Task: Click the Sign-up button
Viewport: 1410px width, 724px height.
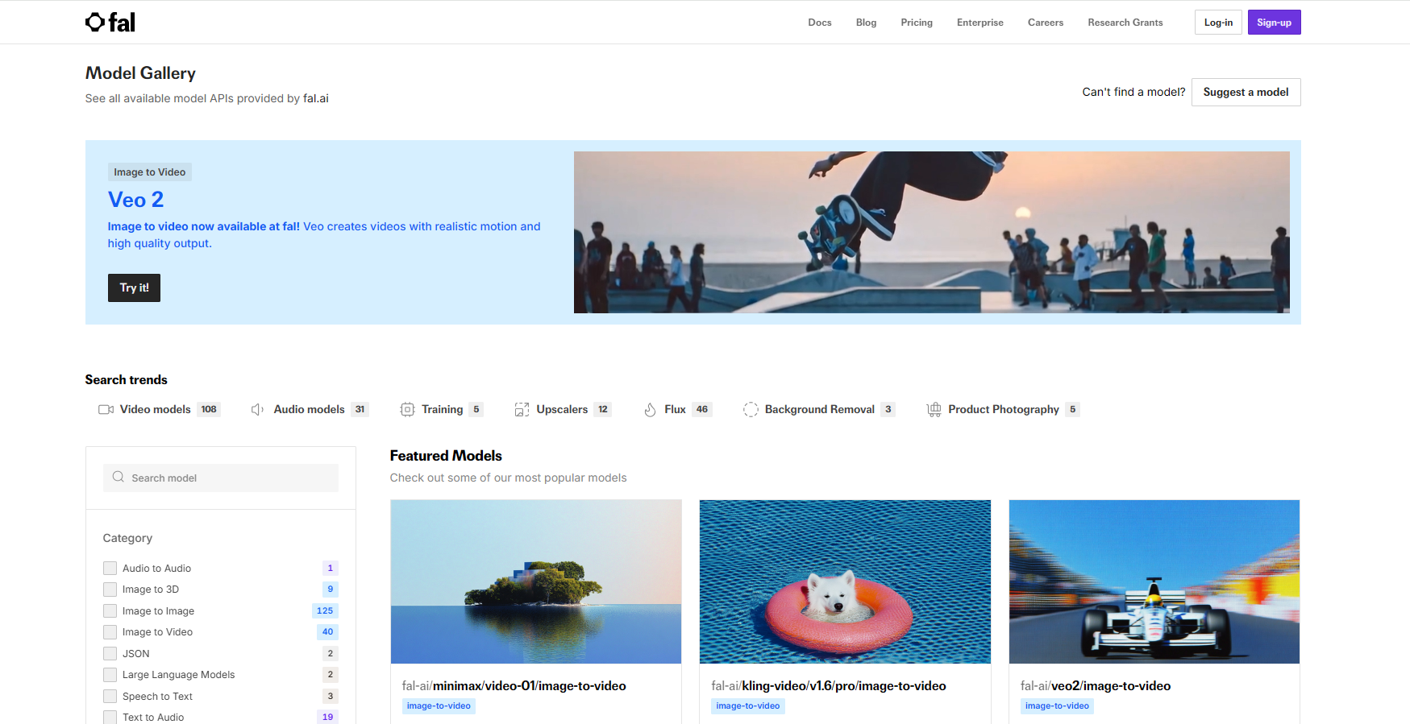Action: [1274, 23]
